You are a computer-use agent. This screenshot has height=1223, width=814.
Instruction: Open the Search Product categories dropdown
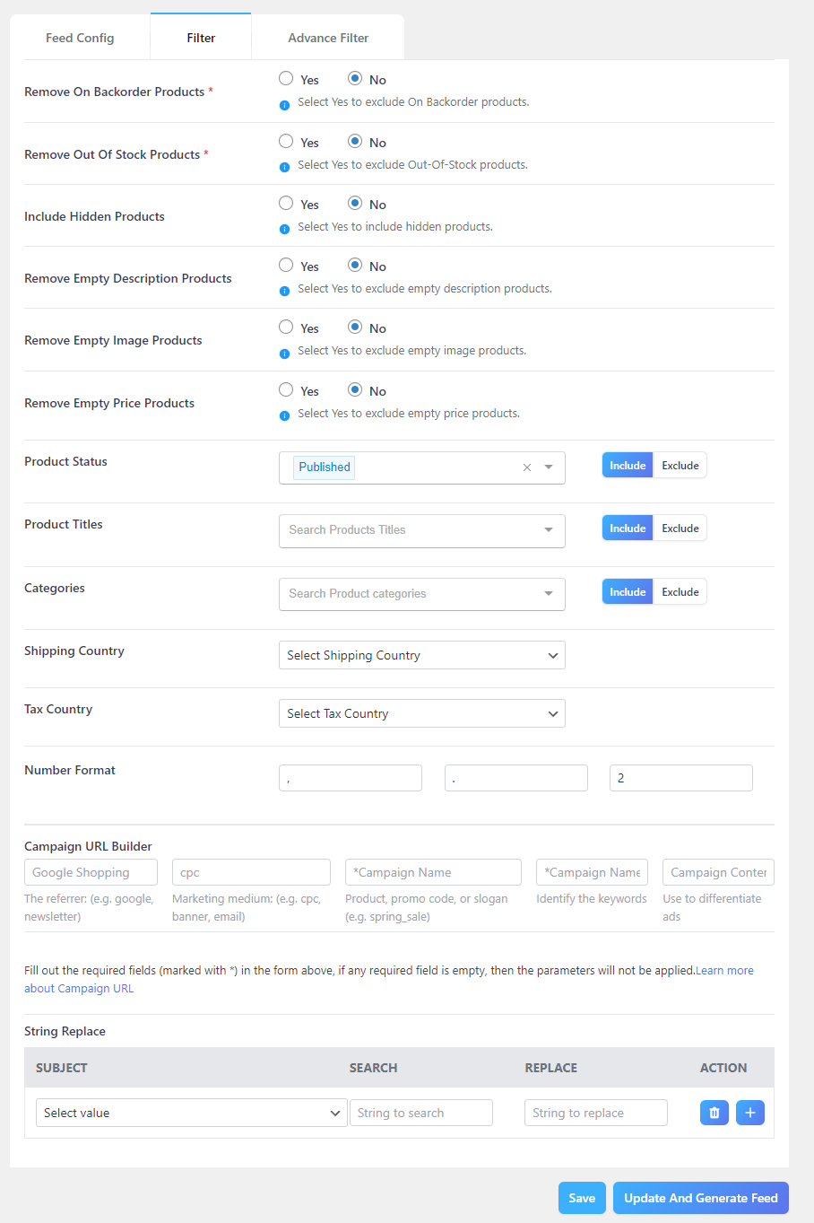pos(421,594)
